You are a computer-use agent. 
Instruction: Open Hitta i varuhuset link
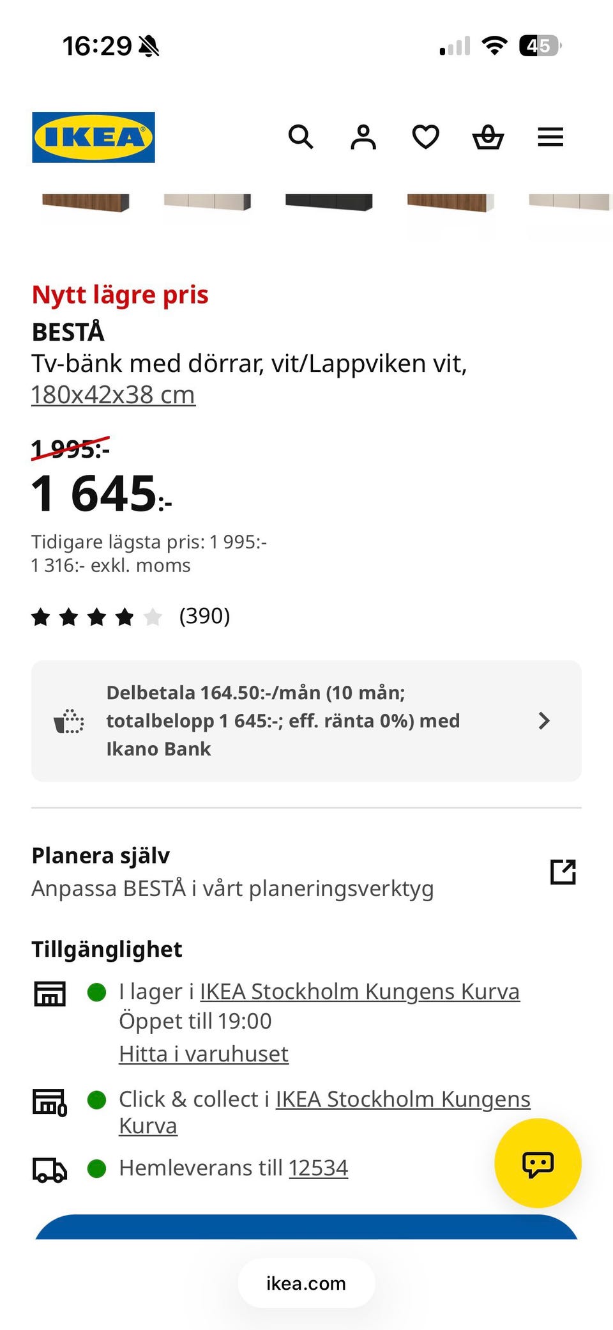coord(204,1054)
